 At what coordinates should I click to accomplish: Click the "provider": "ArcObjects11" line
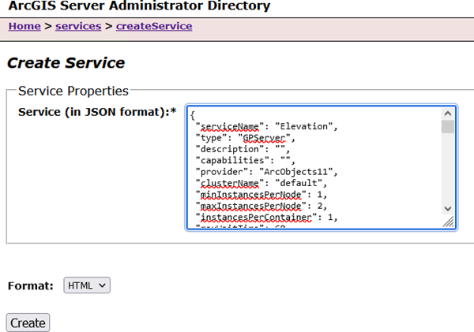266,172
